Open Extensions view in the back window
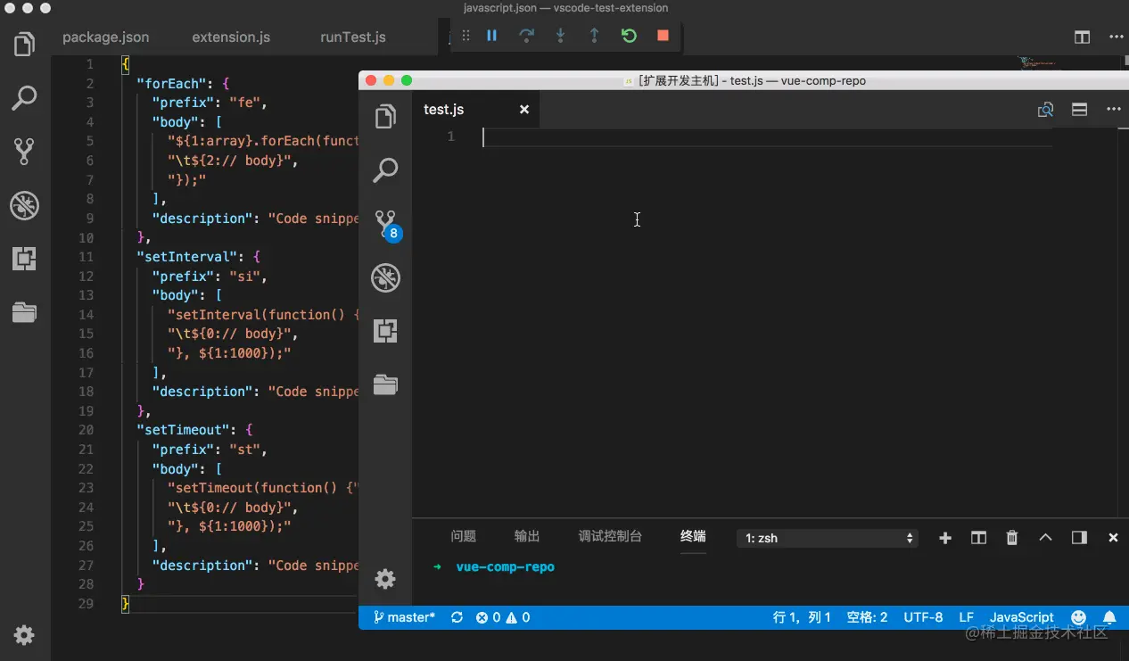Viewport: 1129px width, 661px height. 24,259
